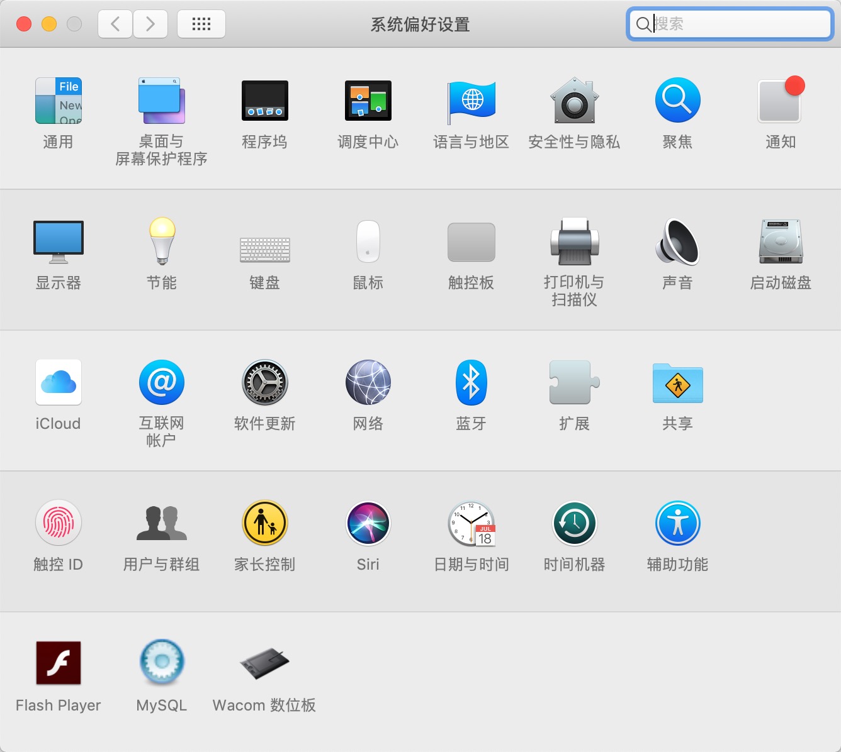Viewport: 841px width, 752px height.
Task: Open 语言与地区 flag icon
Action: pos(471,102)
